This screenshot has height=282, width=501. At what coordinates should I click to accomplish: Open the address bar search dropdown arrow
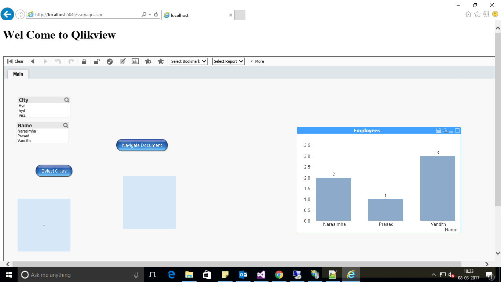point(150,15)
